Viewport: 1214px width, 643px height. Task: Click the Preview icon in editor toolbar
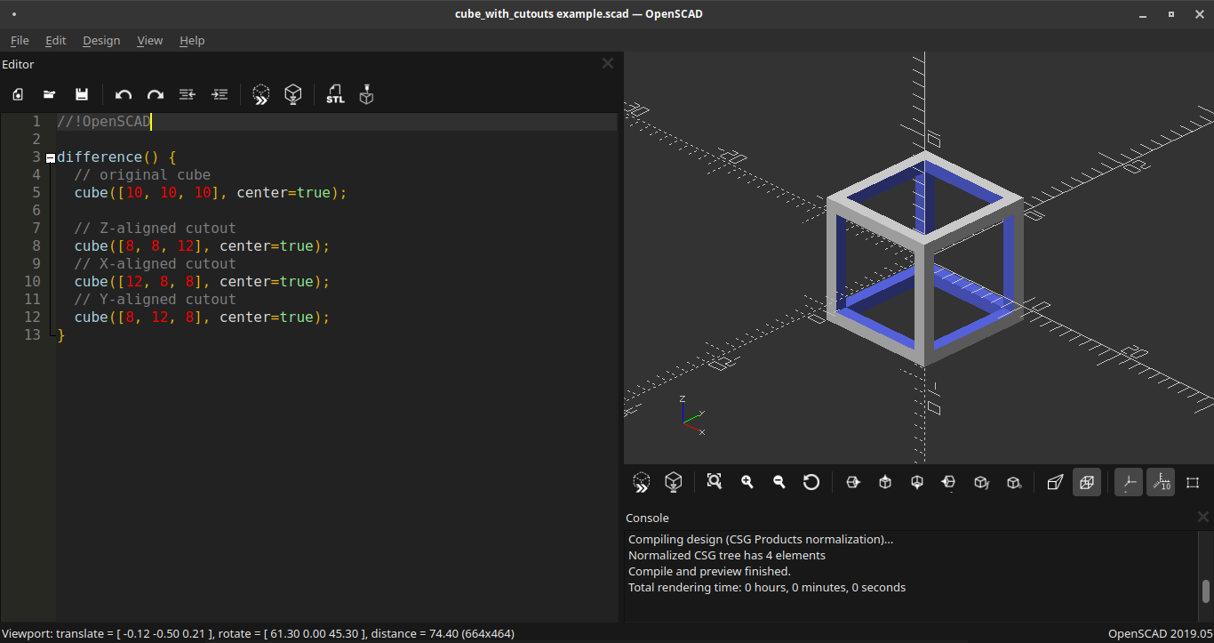(260, 94)
